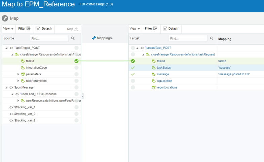264x162 pixels.
Task: Collapse the updateTask_POST target node
Action: 138,48
